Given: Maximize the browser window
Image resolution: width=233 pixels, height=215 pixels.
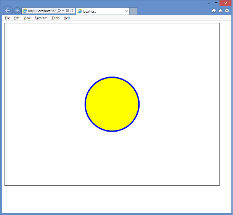Looking at the screenshot, I should [216, 3].
